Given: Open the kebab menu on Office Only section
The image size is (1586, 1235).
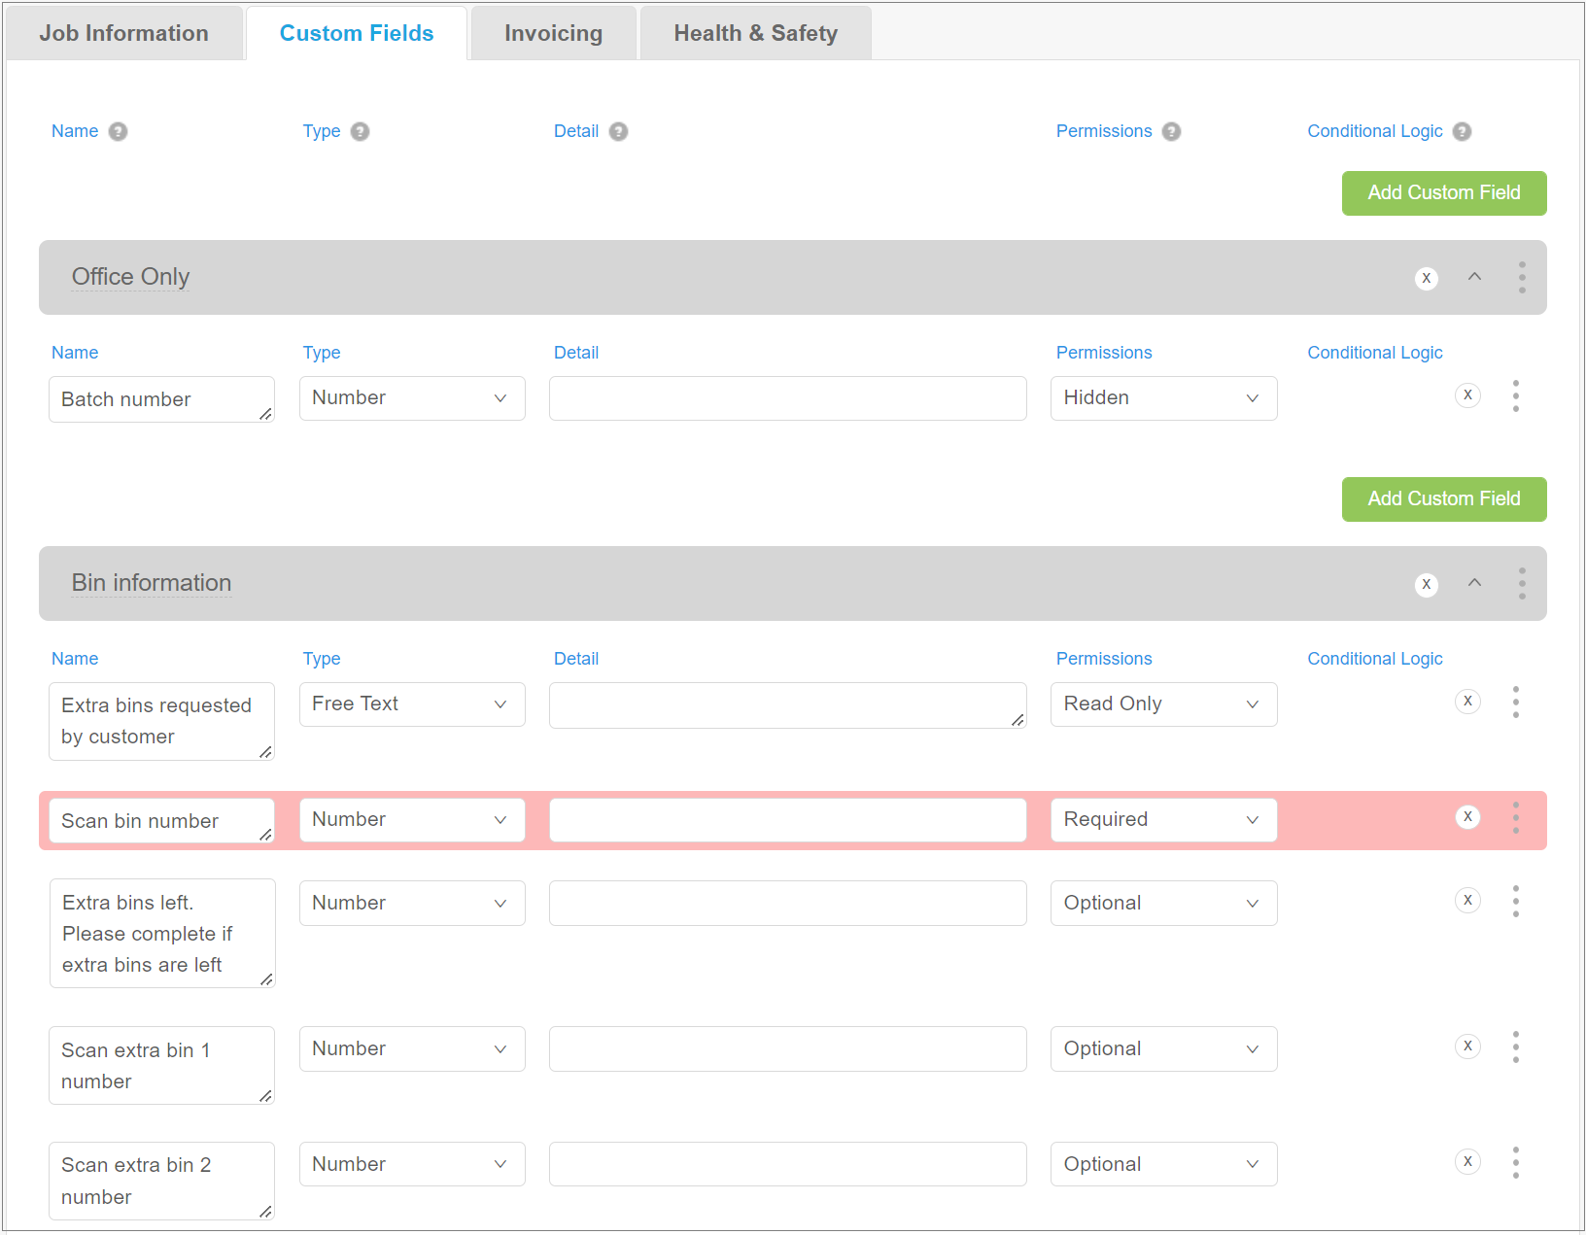Looking at the screenshot, I should [x=1522, y=277].
